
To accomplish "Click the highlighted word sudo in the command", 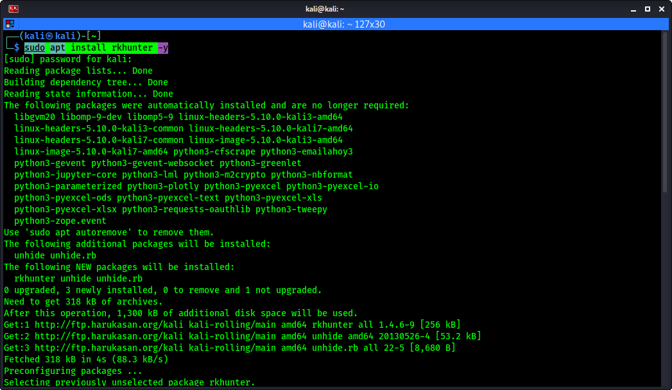I will tap(35, 47).
